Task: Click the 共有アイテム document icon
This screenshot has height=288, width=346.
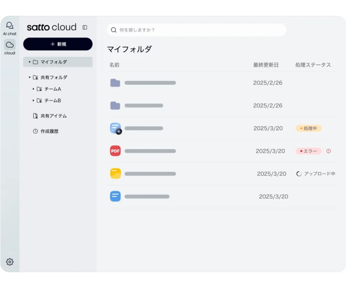Action: coord(35,116)
